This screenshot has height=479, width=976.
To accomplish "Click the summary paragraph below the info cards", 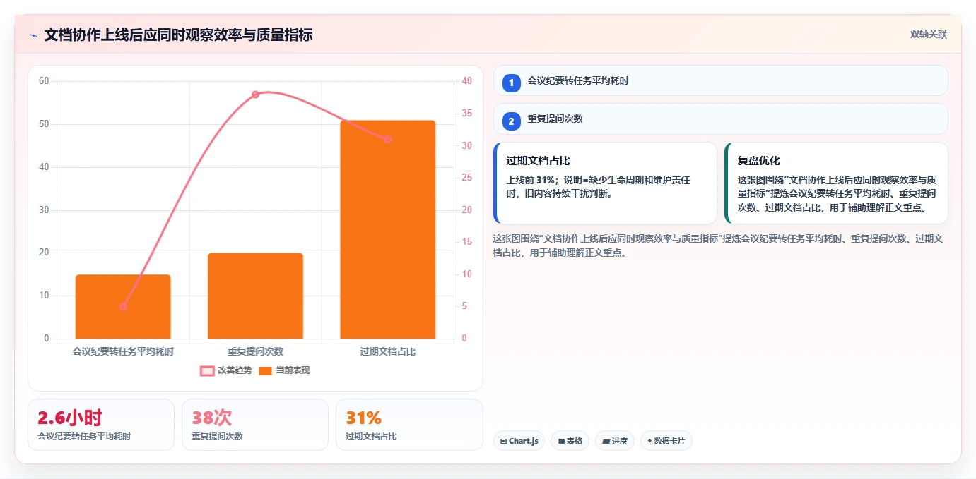I will [718, 245].
